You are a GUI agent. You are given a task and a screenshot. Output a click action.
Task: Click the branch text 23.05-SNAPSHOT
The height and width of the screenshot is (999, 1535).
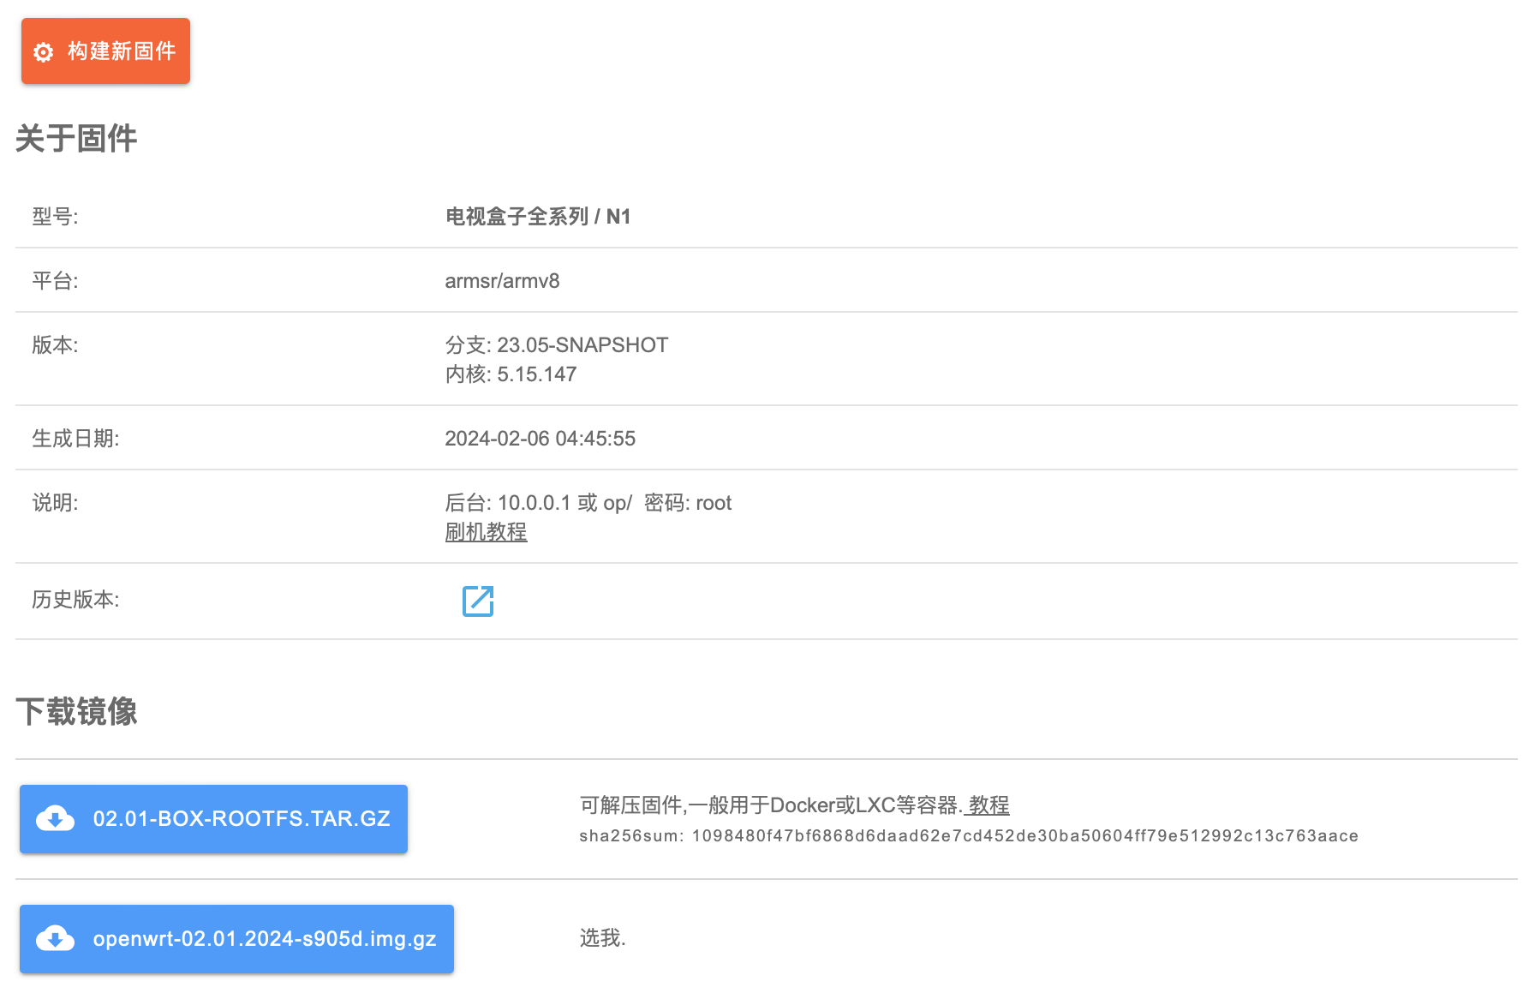click(582, 345)
